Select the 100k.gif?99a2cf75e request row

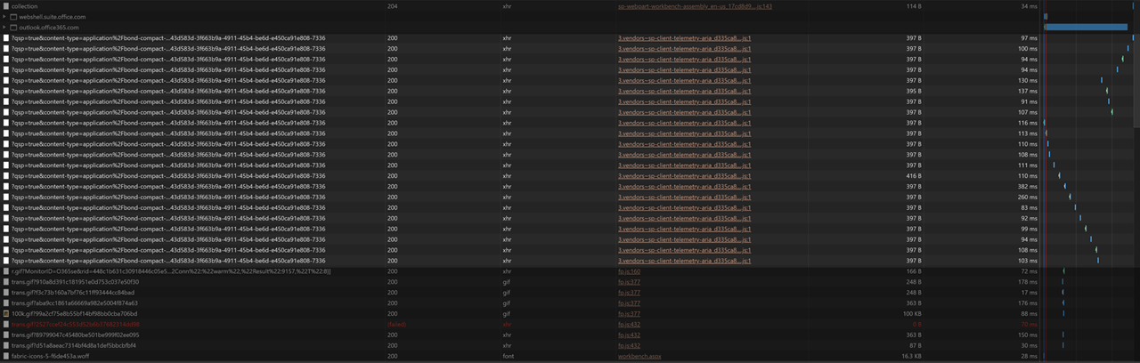click(570, 314)
